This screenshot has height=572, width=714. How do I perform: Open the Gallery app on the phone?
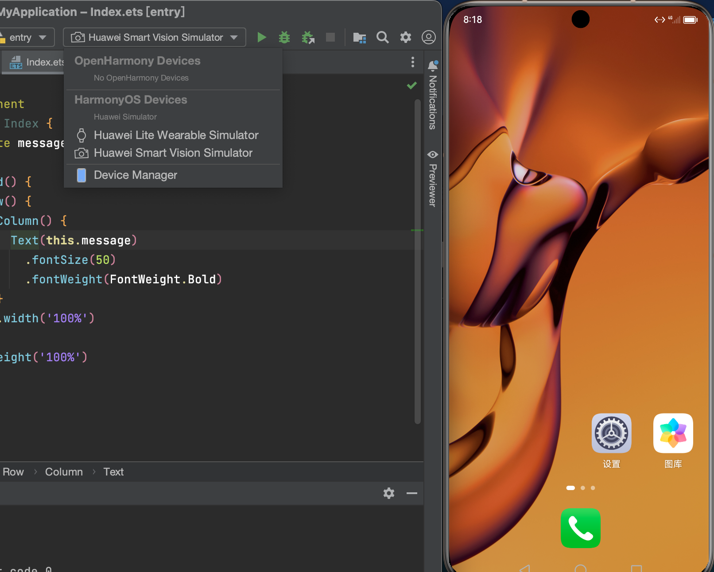tap(673, 433)
